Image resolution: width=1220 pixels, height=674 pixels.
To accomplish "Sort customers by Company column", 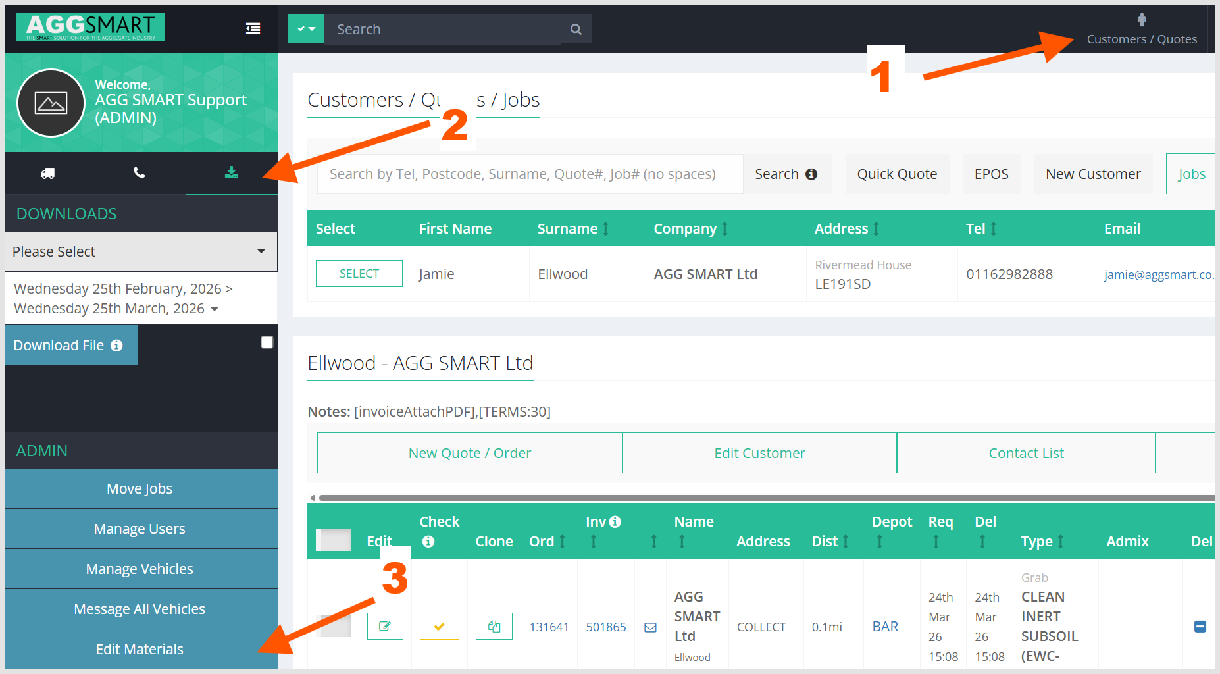I will (724, 228).
